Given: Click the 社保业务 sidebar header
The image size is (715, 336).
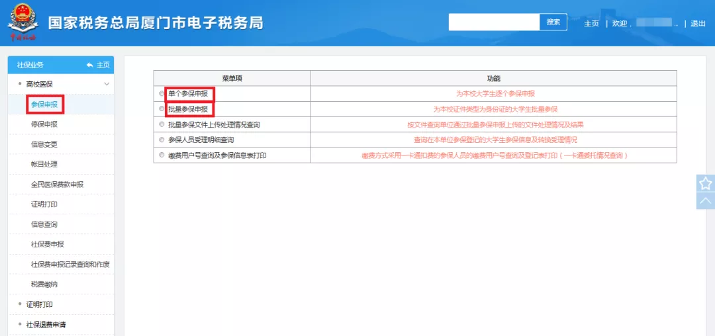Looking at the screenshot, I should [x=30, y=65].
